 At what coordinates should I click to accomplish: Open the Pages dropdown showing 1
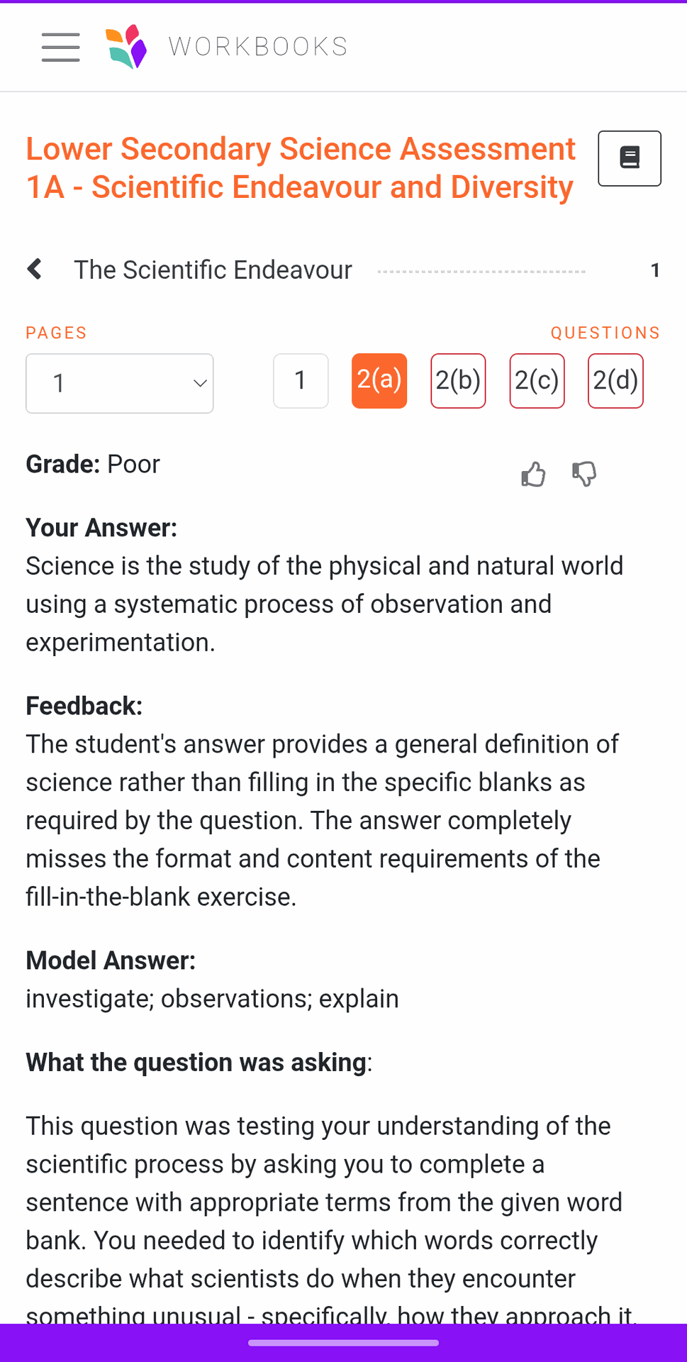(119, 383)
